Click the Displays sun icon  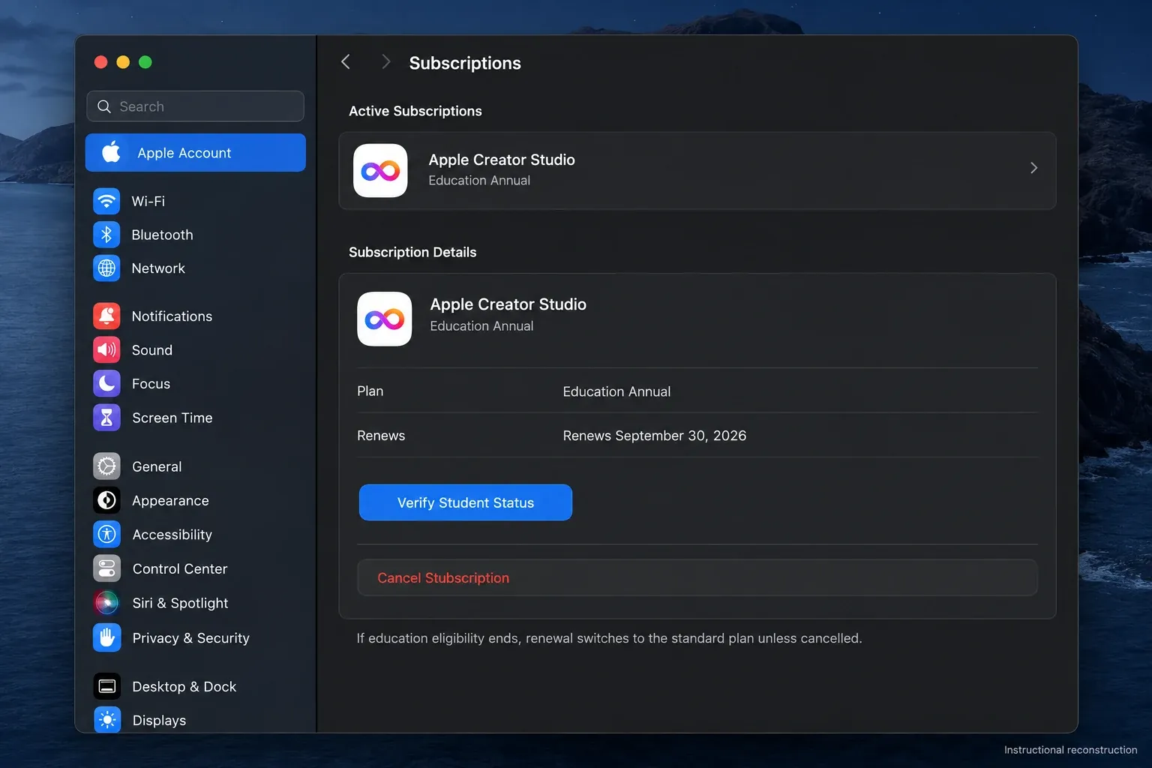click(106, 720)
